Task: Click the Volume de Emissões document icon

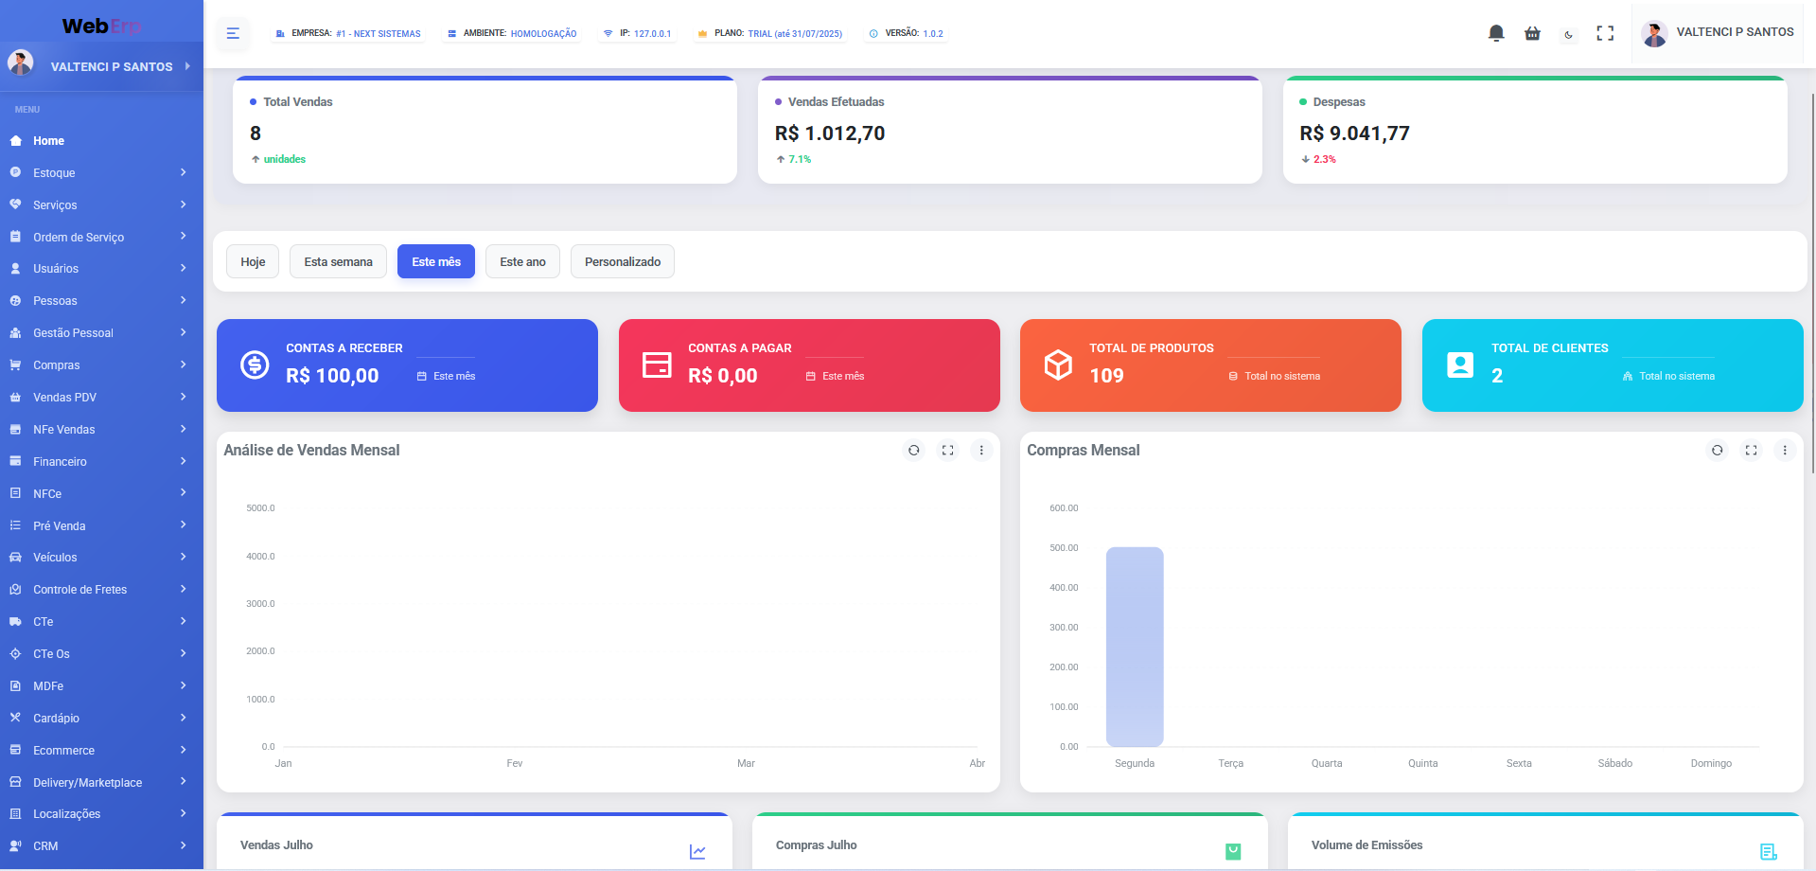Action: click(1768, 851)
